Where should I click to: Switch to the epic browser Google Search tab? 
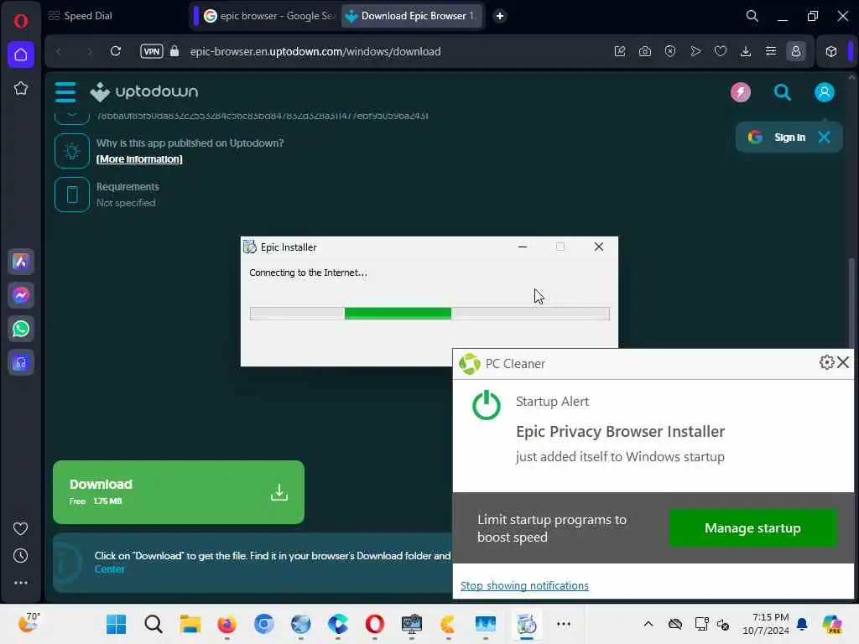(268, 16)
